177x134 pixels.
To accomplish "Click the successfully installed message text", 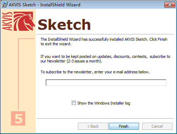I will [x=104, y=41].
